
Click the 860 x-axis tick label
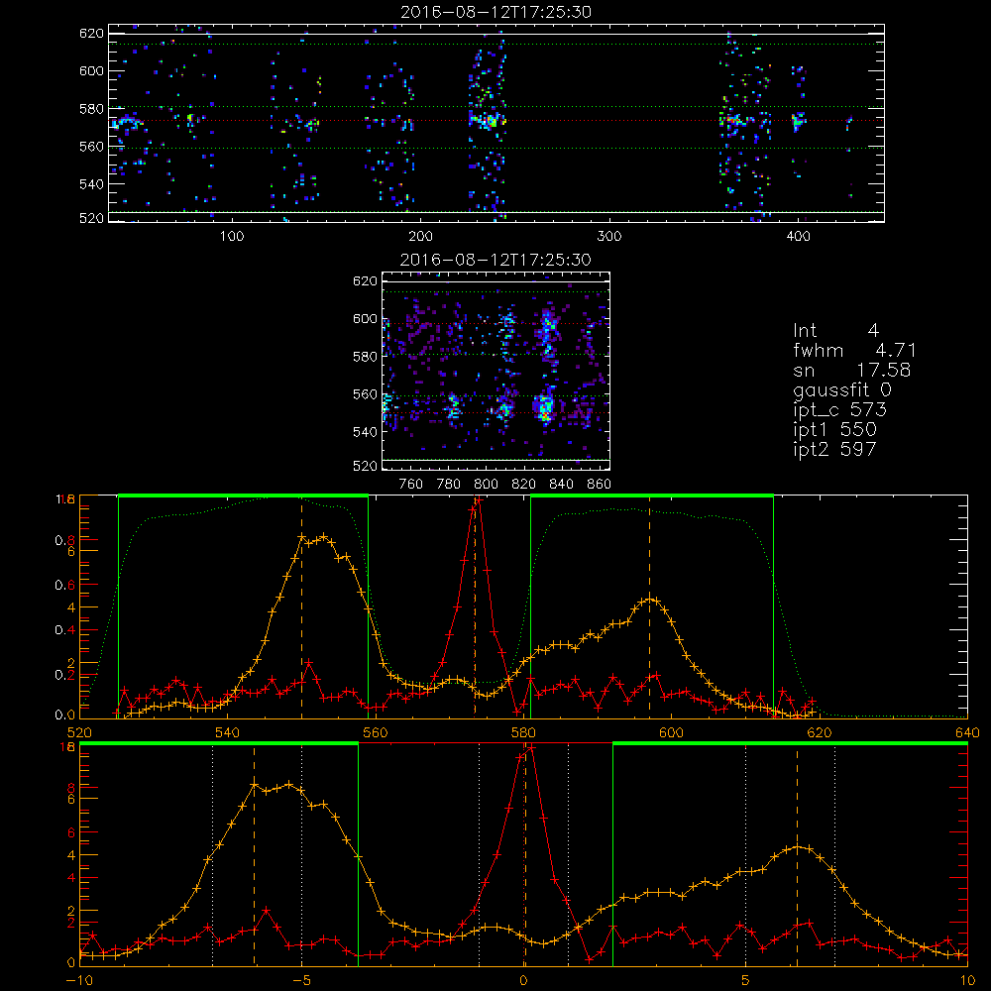click(x=600, y=485)
